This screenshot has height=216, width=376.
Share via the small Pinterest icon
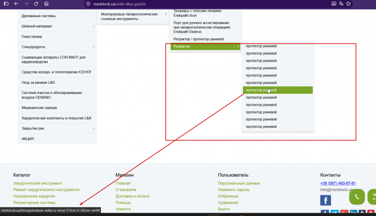click(x=371, y=212)
